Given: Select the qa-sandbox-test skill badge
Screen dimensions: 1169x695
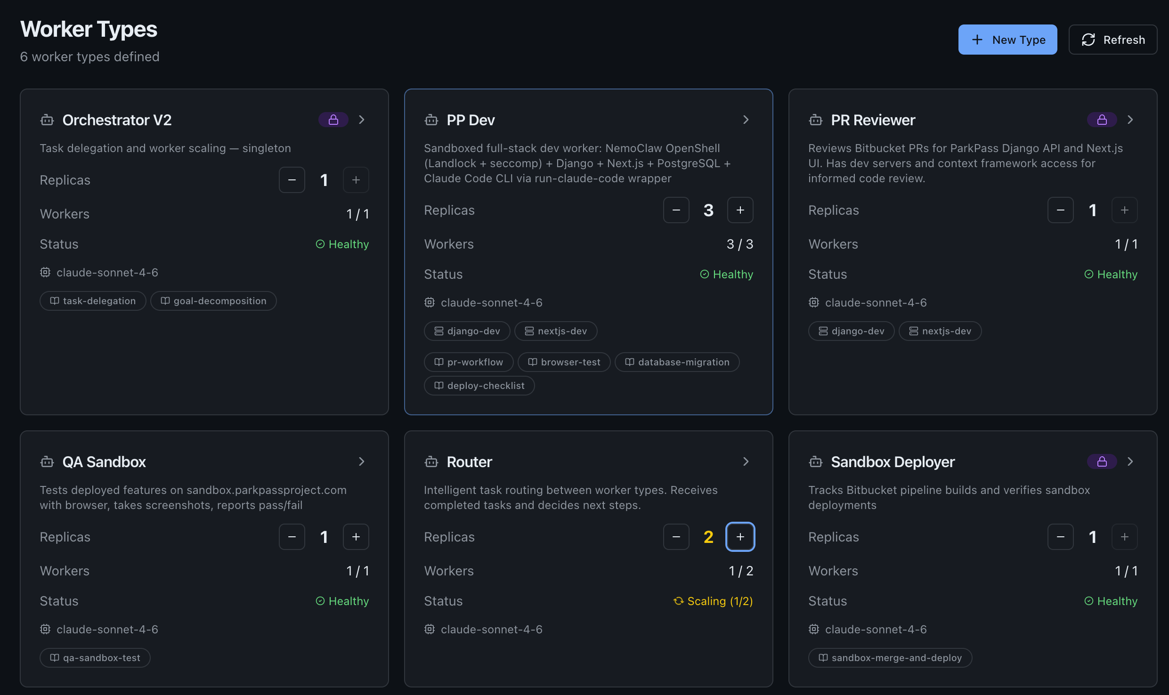Looking at the screenshot, I should pos(95,657).
